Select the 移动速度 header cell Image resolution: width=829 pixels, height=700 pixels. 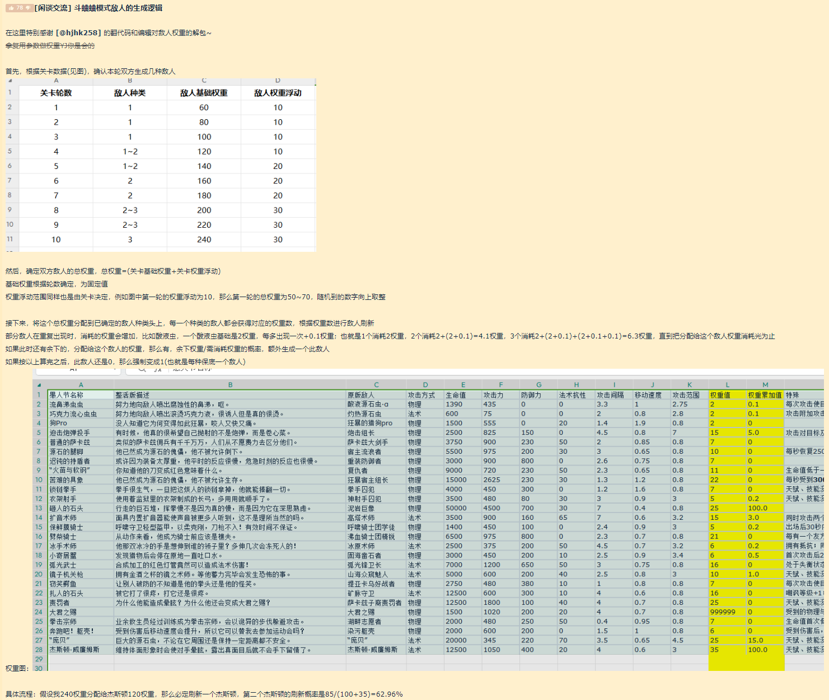click(652, 395)
